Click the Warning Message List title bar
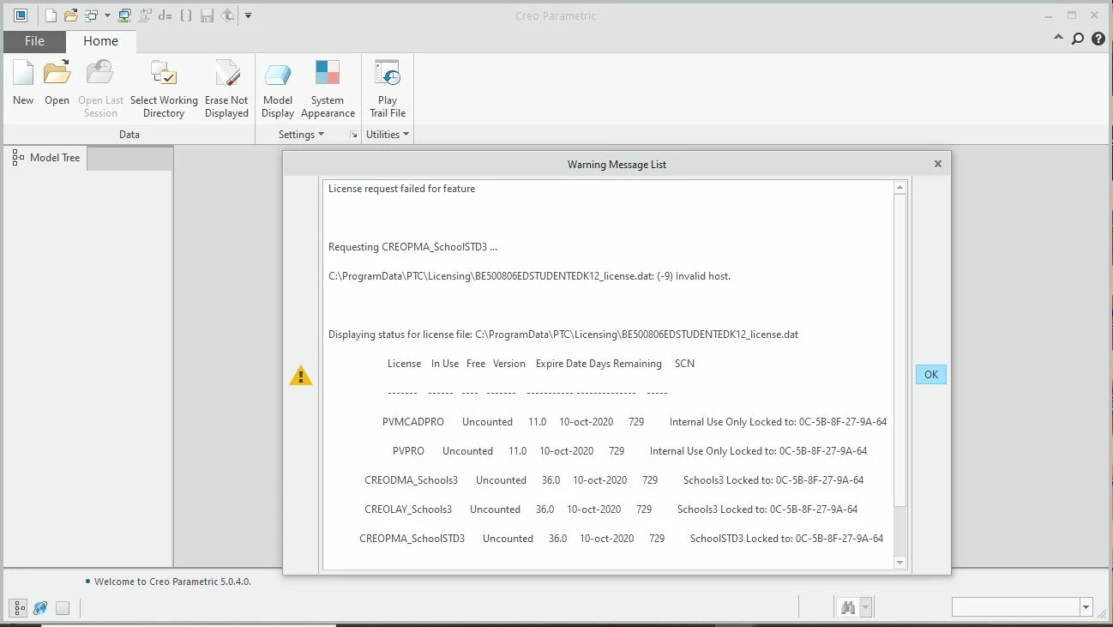 pos(617,164)
